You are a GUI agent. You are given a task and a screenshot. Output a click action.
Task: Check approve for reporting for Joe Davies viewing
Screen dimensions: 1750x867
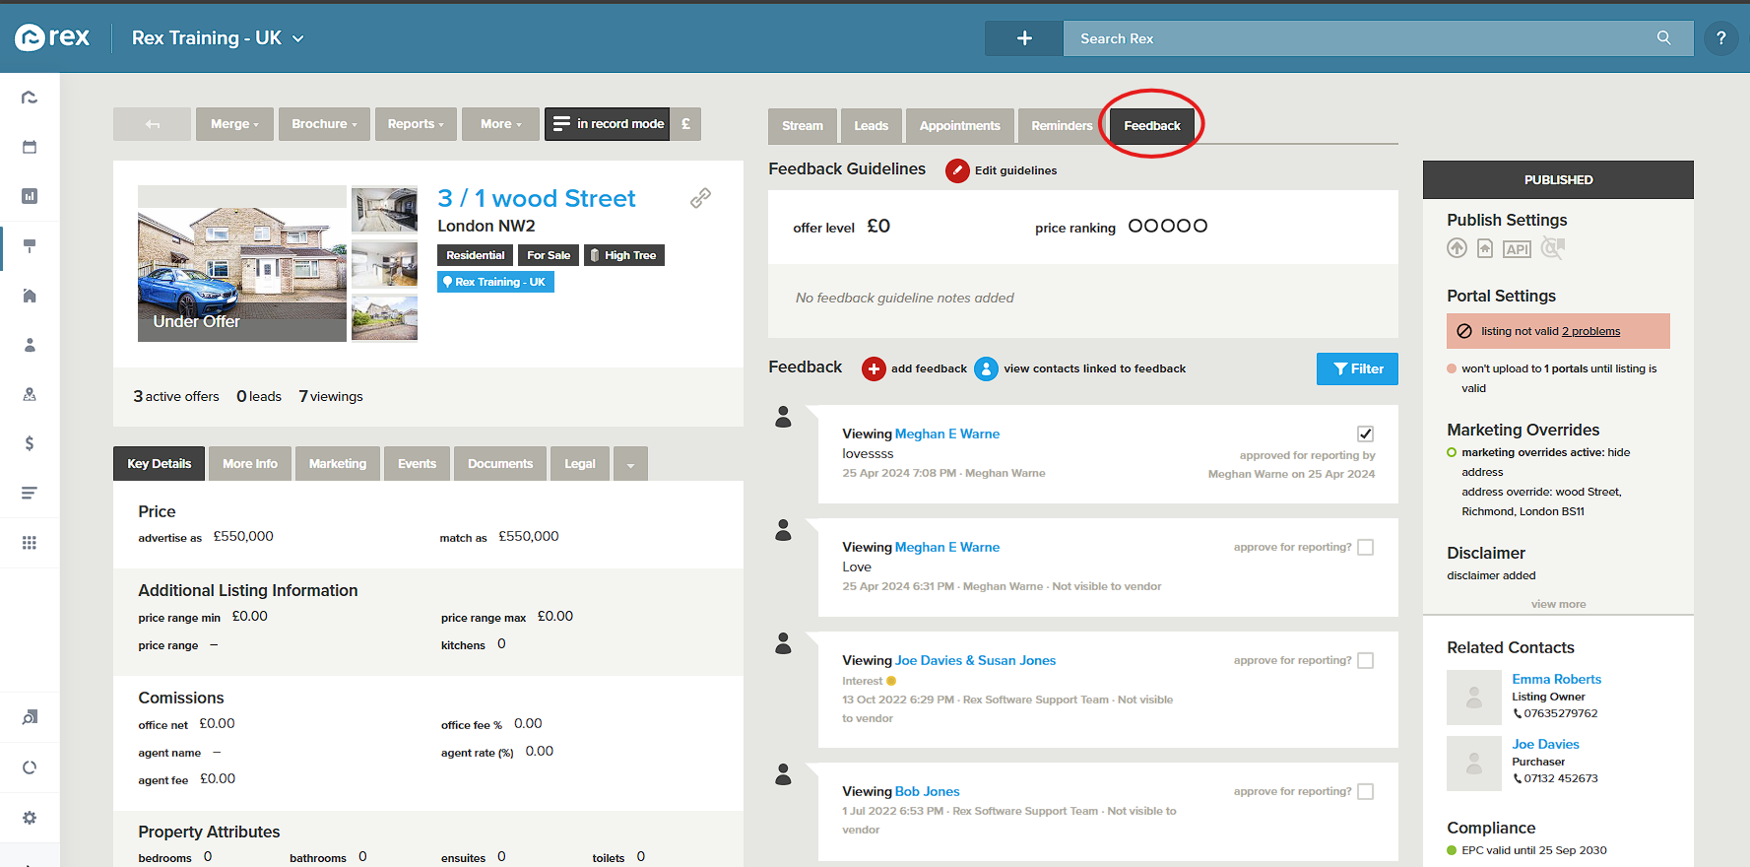point(1365,660)
